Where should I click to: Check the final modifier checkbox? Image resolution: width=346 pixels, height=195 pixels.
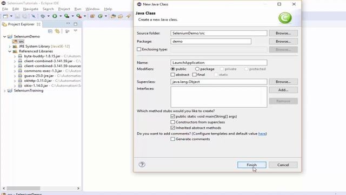point(195,75)
